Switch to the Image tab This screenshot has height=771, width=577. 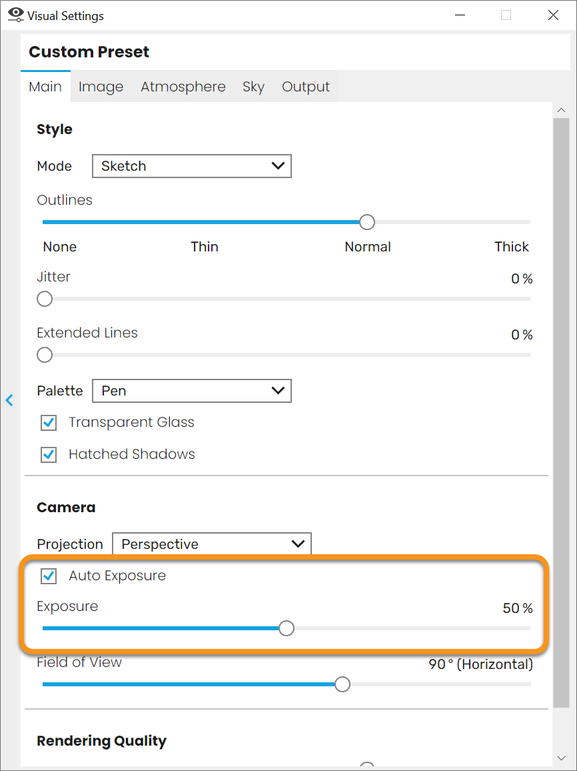[x=101, y=87]
